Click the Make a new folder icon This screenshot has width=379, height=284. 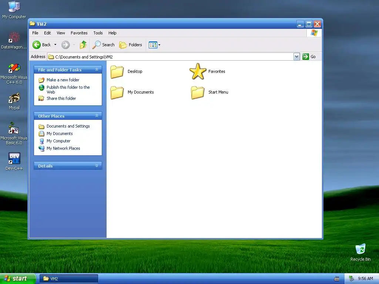(41, 80)
